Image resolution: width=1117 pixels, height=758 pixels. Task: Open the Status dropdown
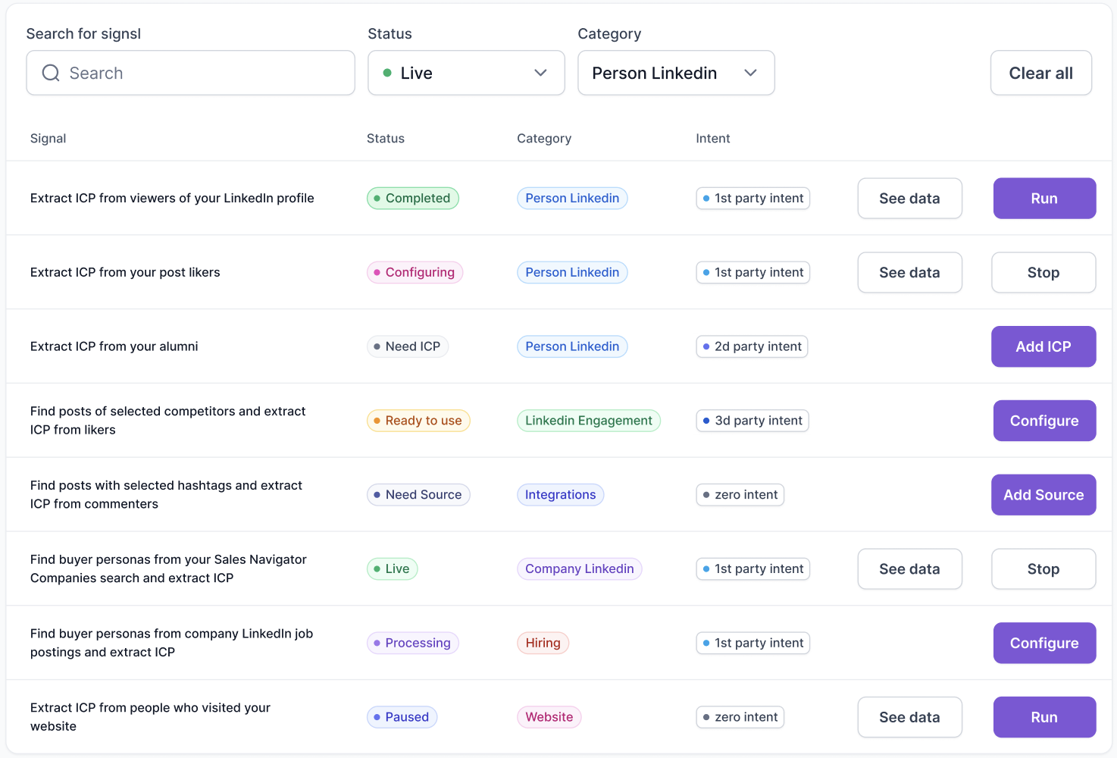tap(465, 73)
